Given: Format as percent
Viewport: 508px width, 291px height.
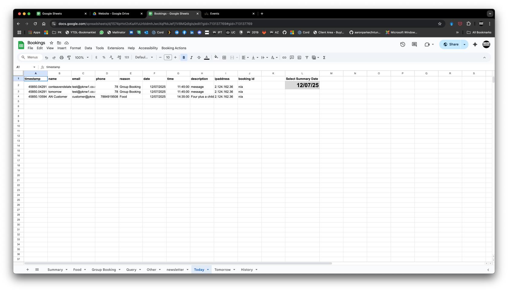Looking at the screenshot, I should pyautogui.click(x=104, y=57).
